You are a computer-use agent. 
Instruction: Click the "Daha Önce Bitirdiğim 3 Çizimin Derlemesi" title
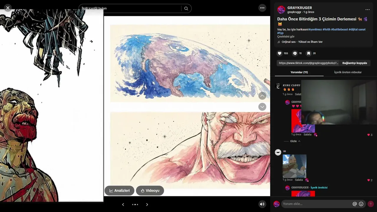317,19
